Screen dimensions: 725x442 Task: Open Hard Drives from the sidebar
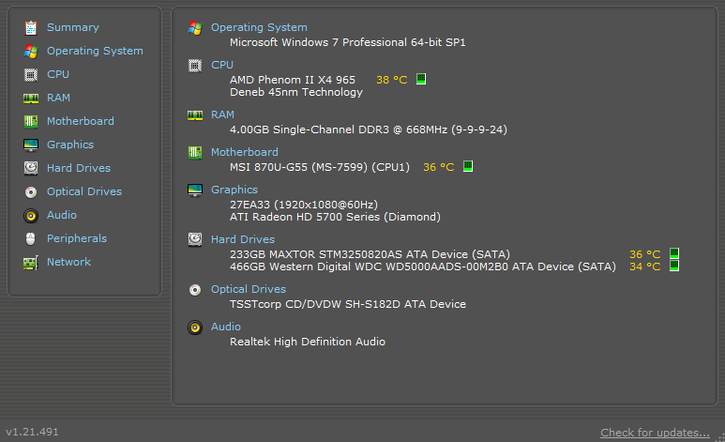pos(79,168)
